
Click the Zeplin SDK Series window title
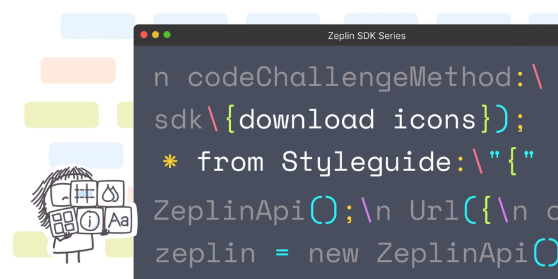pyautogui.click(x=366, y=36)
